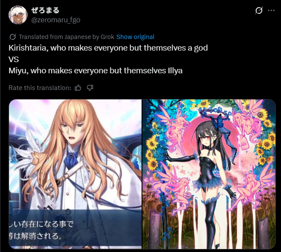Click the tweet line starting with 'Miyu'

click(96, 71)
